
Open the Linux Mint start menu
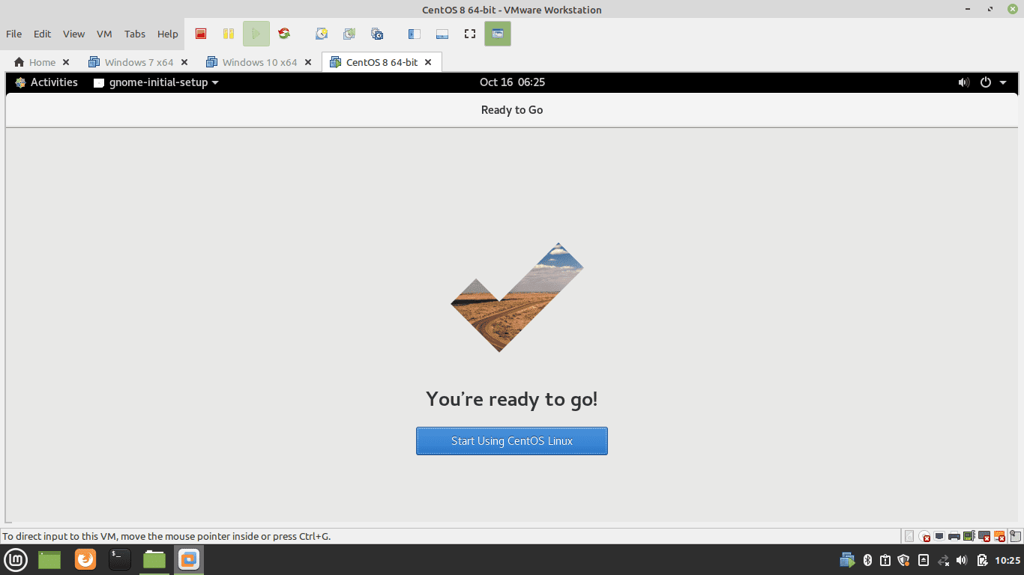[16, 559]
